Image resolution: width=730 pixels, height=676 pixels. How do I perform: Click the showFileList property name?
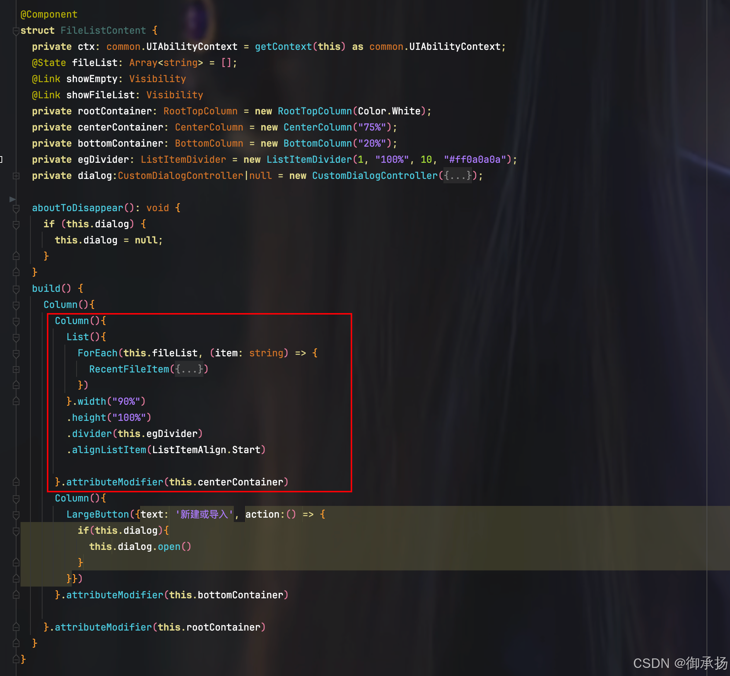coord(100,95)
